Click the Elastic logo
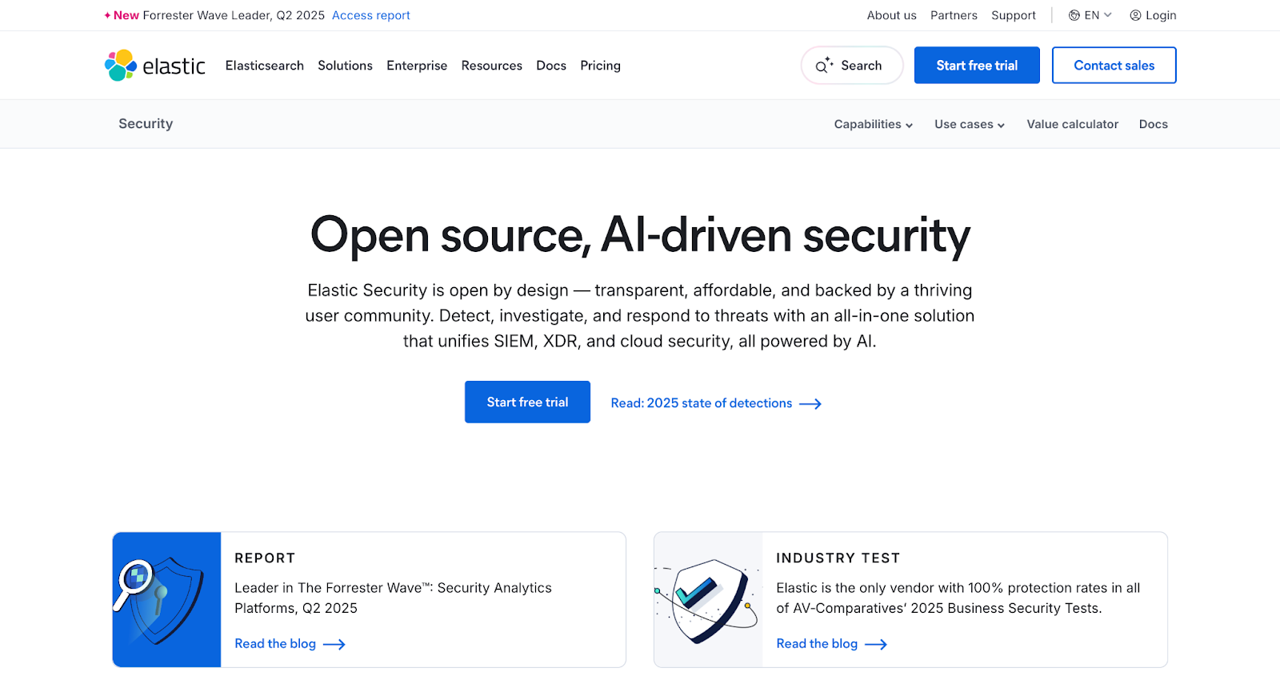 point(155,66)
